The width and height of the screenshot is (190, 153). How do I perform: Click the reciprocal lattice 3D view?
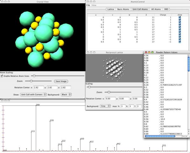point(115,68)
